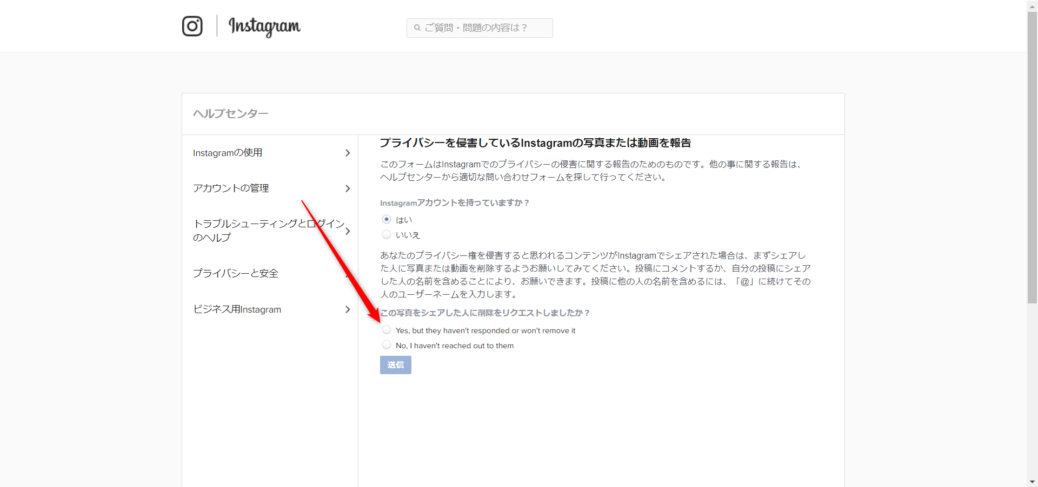The image size is (1038, 487).
Task: Select 'No, I haven't reached out' radio option
Action: [386, 344]
